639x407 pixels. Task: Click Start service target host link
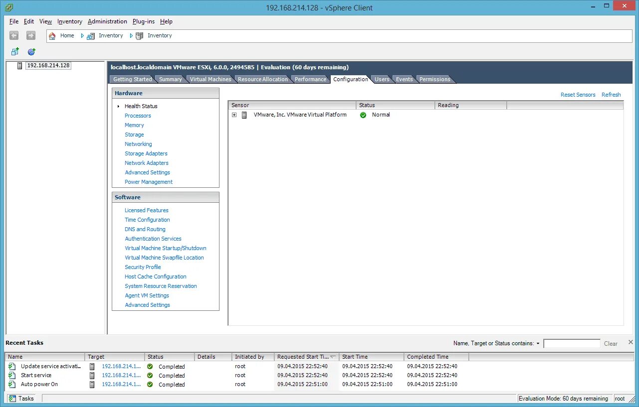[x=121, y=376]
